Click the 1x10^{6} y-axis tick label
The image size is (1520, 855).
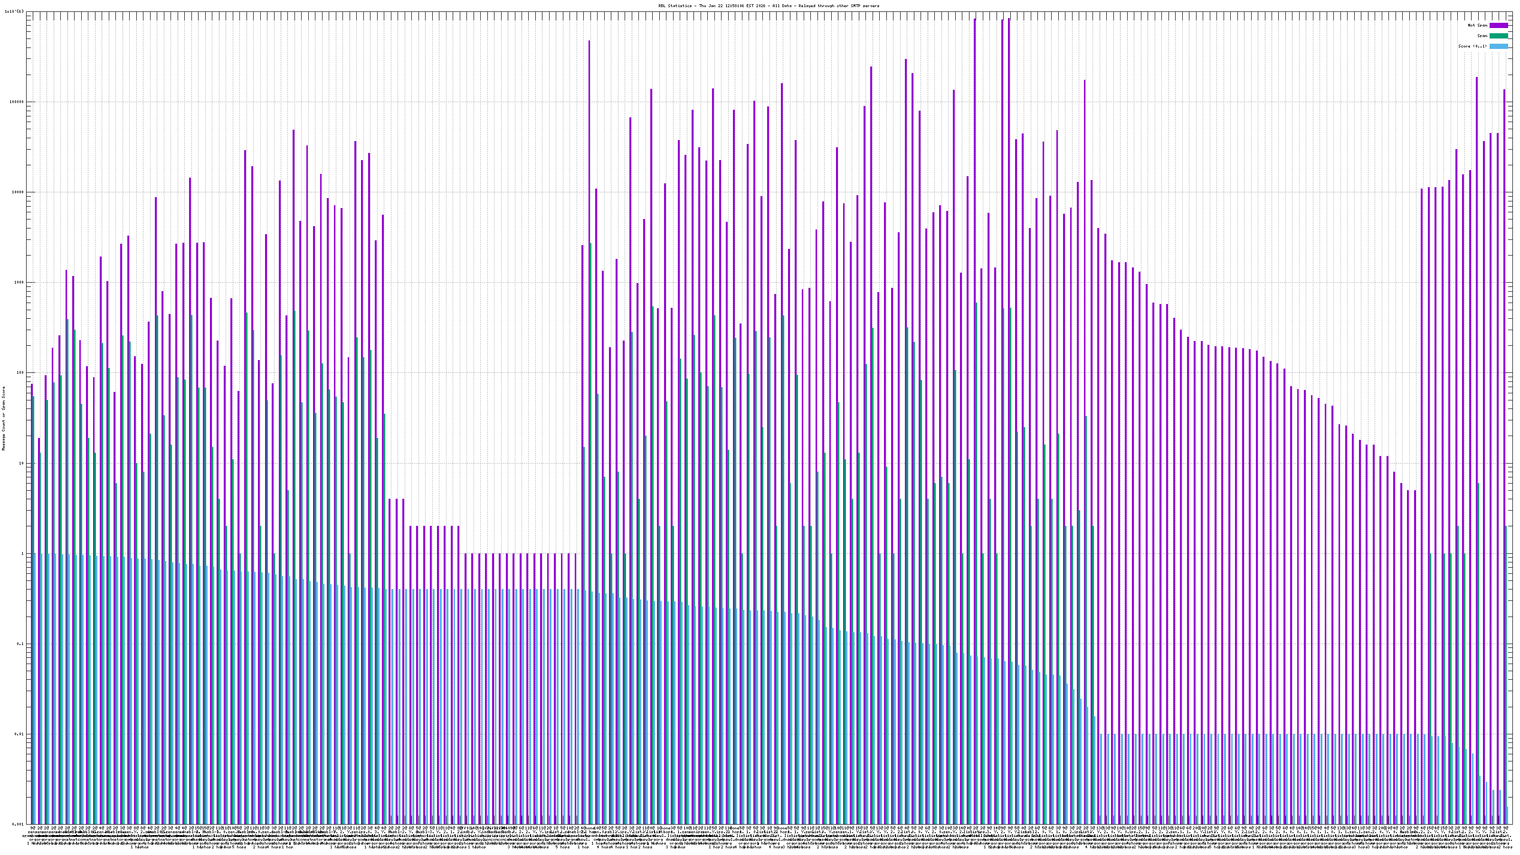click(x=14, y=11)
